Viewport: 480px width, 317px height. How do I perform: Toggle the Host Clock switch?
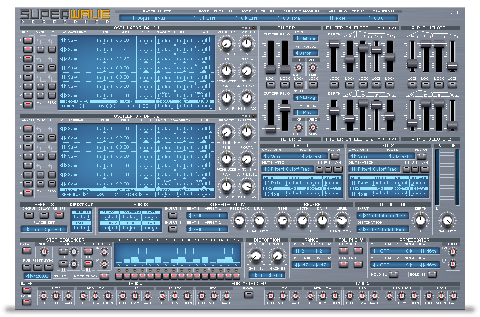pos(104,276)
